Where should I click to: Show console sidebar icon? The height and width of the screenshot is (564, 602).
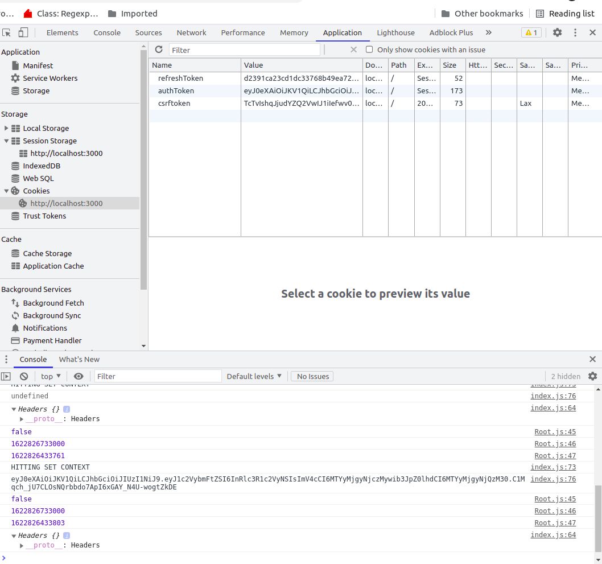6,376
